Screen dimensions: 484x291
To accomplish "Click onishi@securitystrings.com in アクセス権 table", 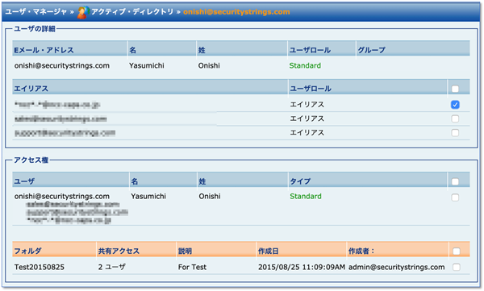I will pyautogui.click(x=62, y=196).
